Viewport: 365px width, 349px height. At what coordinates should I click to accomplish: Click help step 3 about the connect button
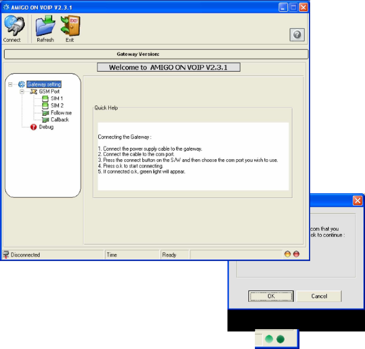tap(188, 160)
